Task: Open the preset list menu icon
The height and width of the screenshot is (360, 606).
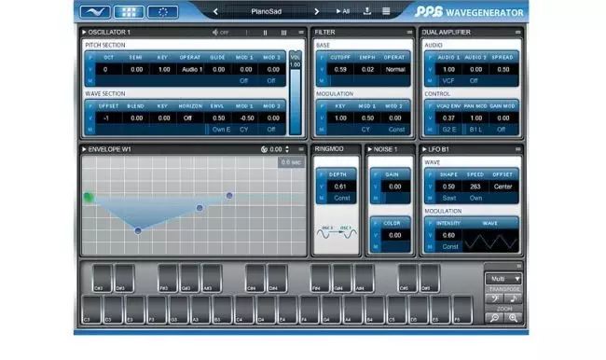Action: click(386, 11)
